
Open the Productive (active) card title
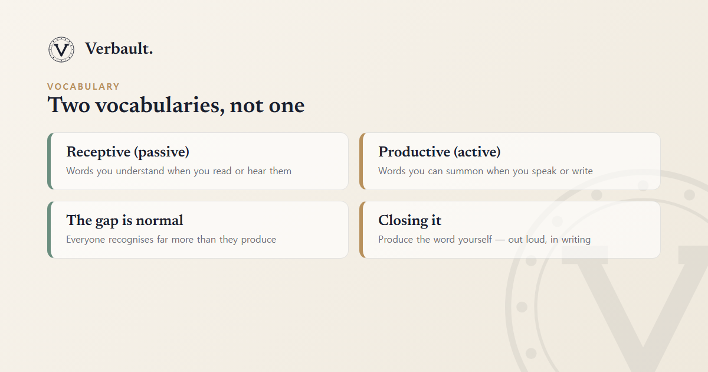(439, 152)
